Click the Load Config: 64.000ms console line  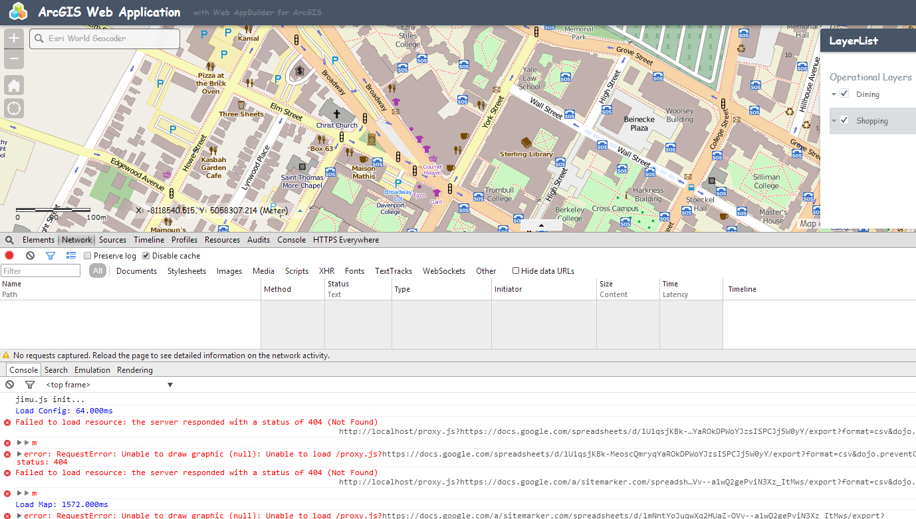click(x=64, y=411)
